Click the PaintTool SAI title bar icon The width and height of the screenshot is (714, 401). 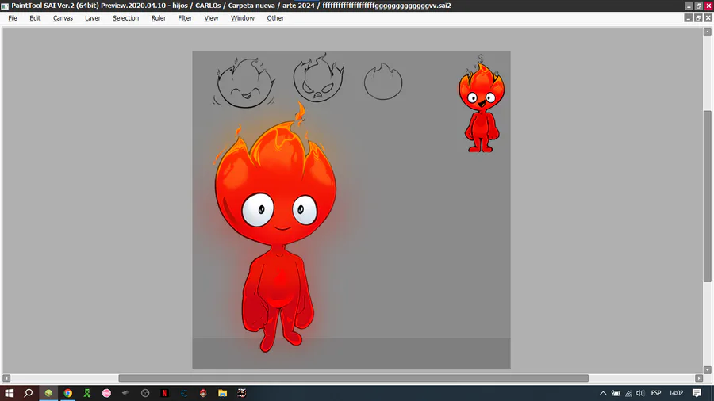pos(5,6)
